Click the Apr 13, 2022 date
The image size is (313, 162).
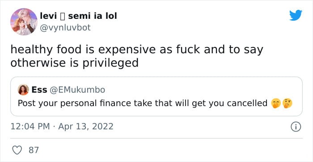[x=86, y=127]
